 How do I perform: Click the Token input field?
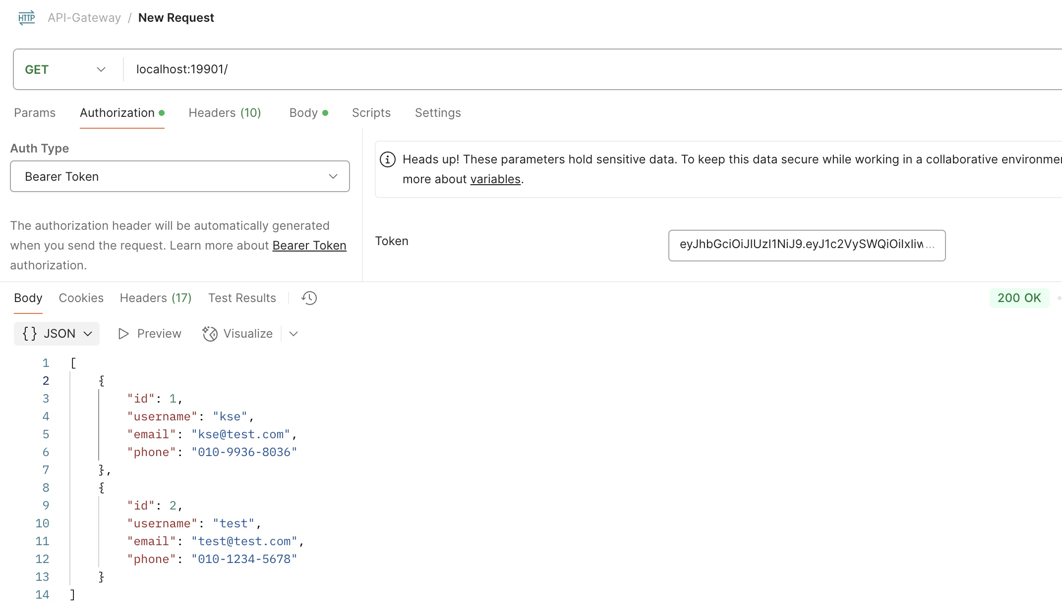tap(806, 245)
